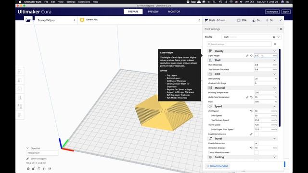The image size is (308, 173).
Task: Select the Rotate tool in left toolbar
Action: (20, 89)
